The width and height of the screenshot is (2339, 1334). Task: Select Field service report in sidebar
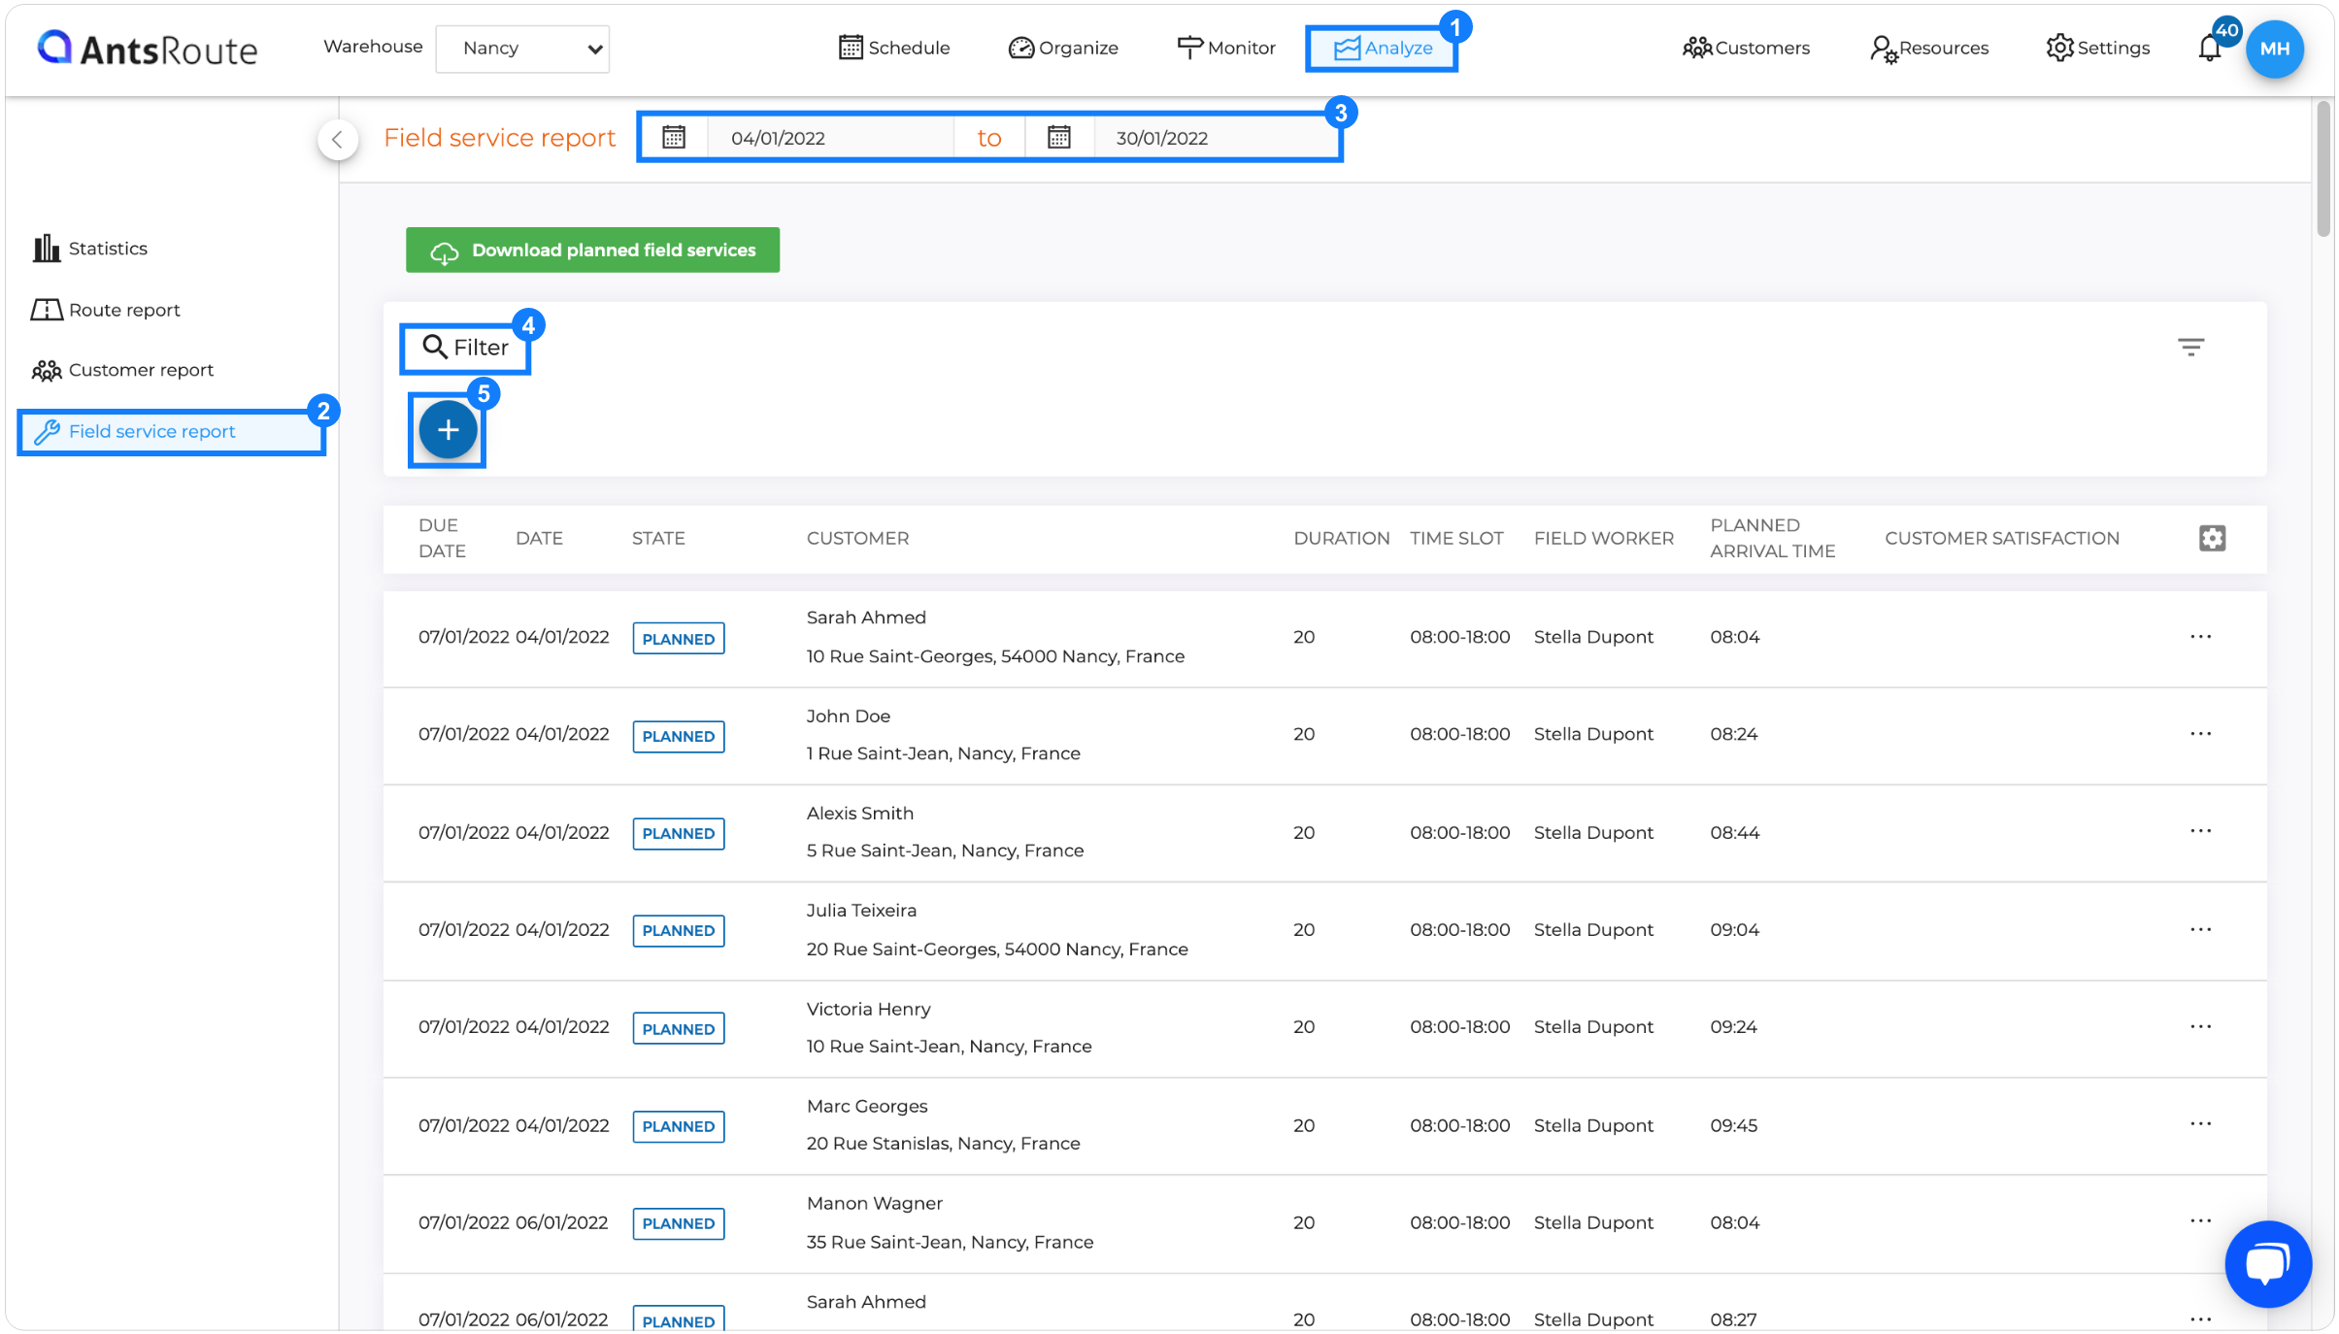[171, 431]
